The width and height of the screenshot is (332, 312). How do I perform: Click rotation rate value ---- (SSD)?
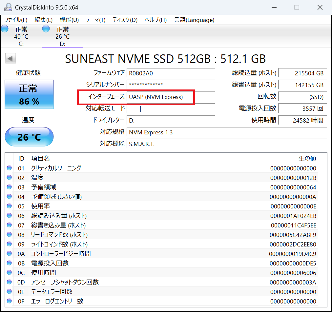tap(303, 97)
